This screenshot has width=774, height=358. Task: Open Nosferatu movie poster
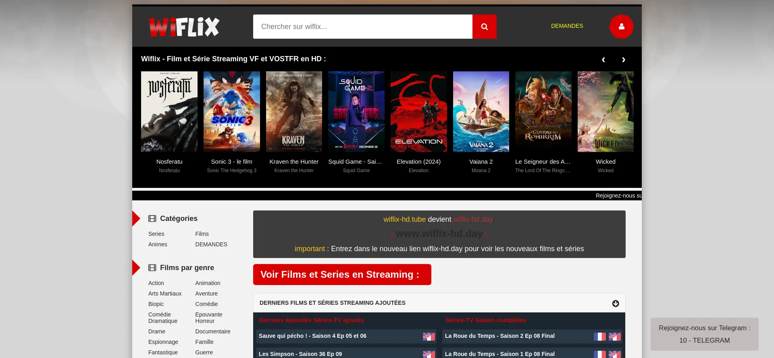(x=169, y=112)
